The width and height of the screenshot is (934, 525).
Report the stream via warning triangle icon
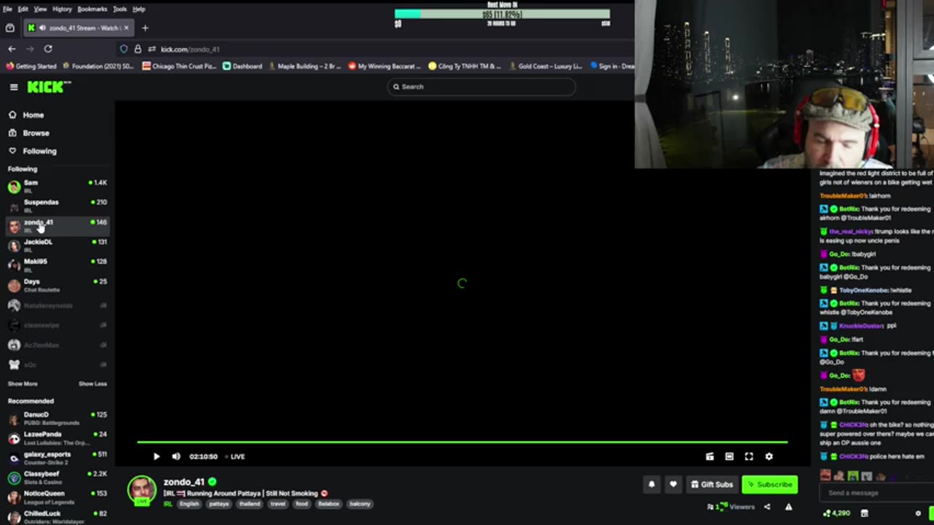[x=788, y=507]
